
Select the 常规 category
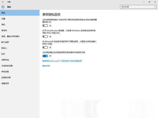coord(20,13)
